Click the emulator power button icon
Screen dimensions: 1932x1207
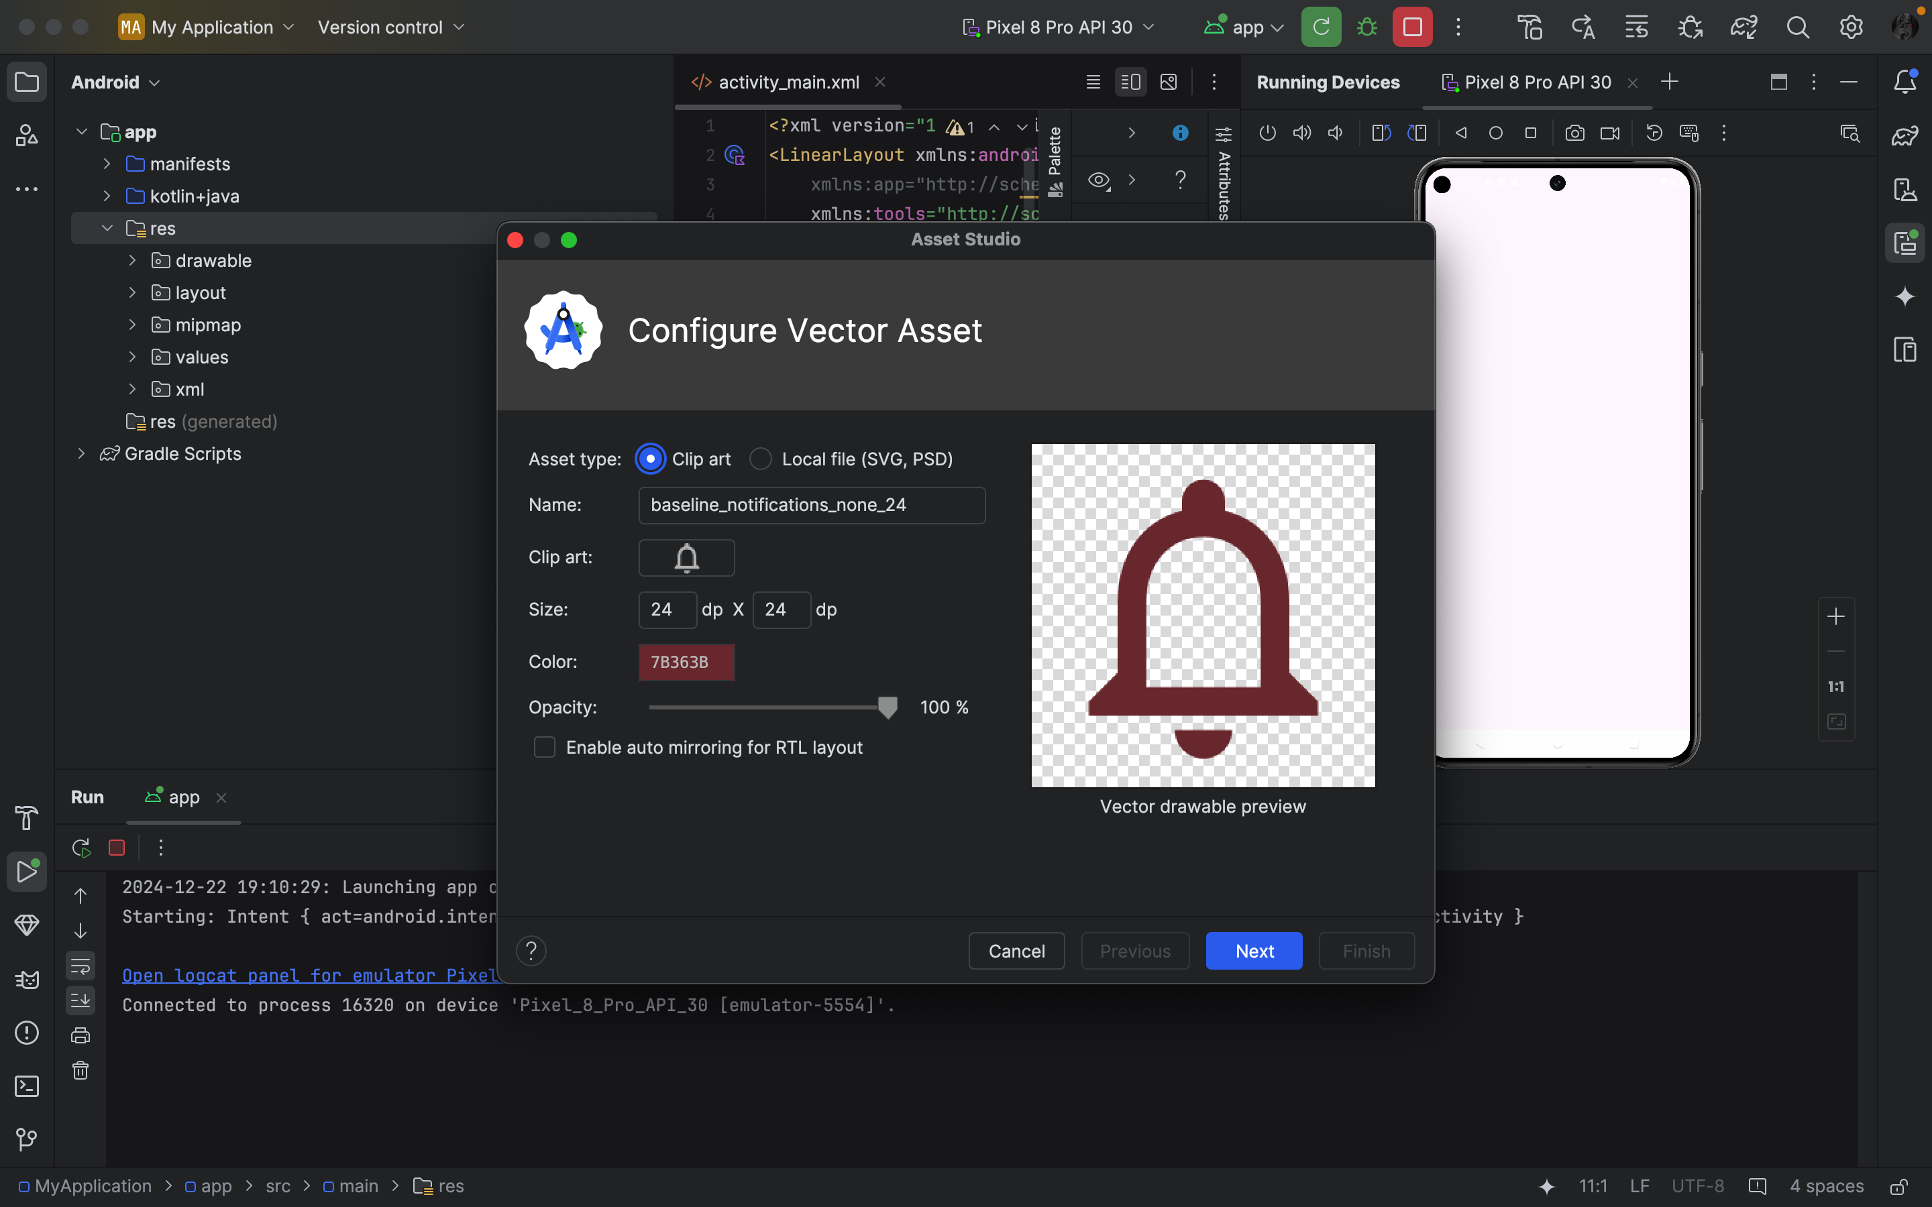click(x=1267, y=133)
